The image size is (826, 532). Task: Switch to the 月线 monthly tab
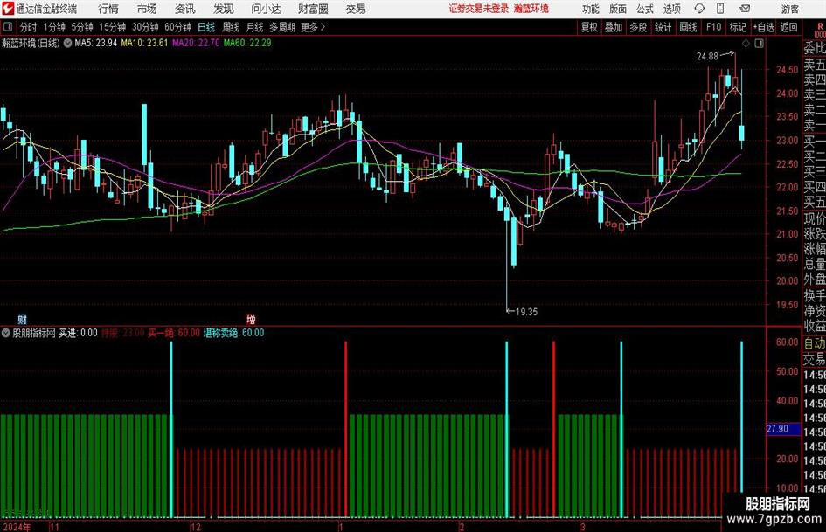(x=255, y=27)
